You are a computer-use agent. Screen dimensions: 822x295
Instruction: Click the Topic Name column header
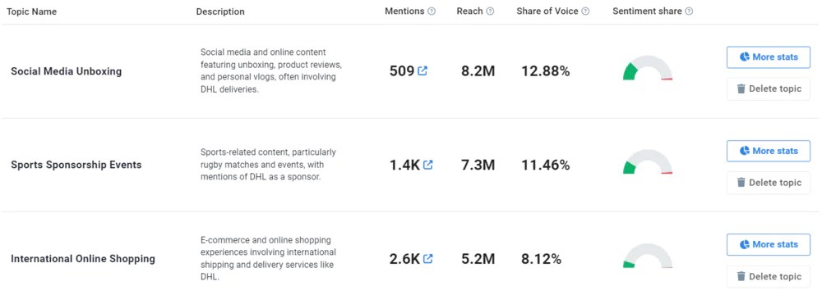[31, 11]
